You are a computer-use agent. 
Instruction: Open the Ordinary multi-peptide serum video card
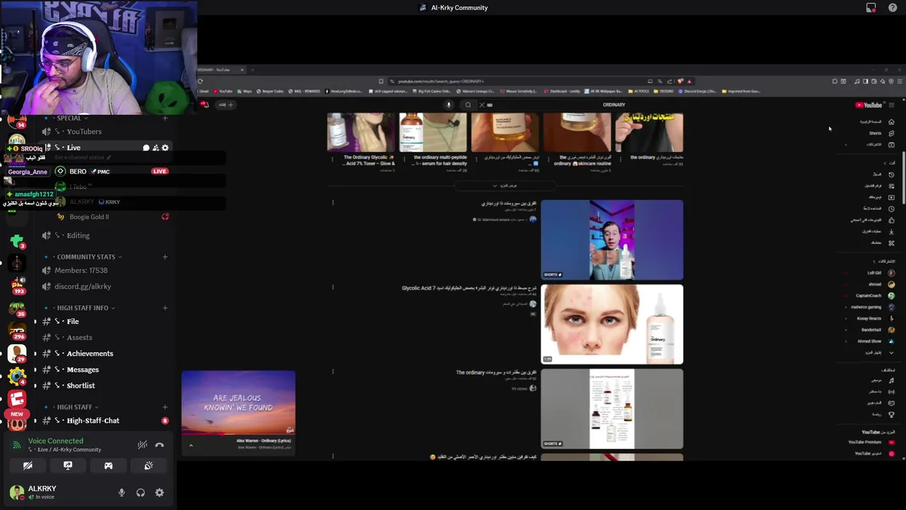coord(432,142)
